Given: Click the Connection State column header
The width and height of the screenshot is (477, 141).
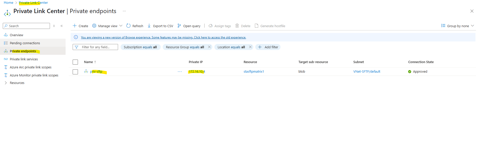Looking at the screenshot, I should [x=421, y=62].
